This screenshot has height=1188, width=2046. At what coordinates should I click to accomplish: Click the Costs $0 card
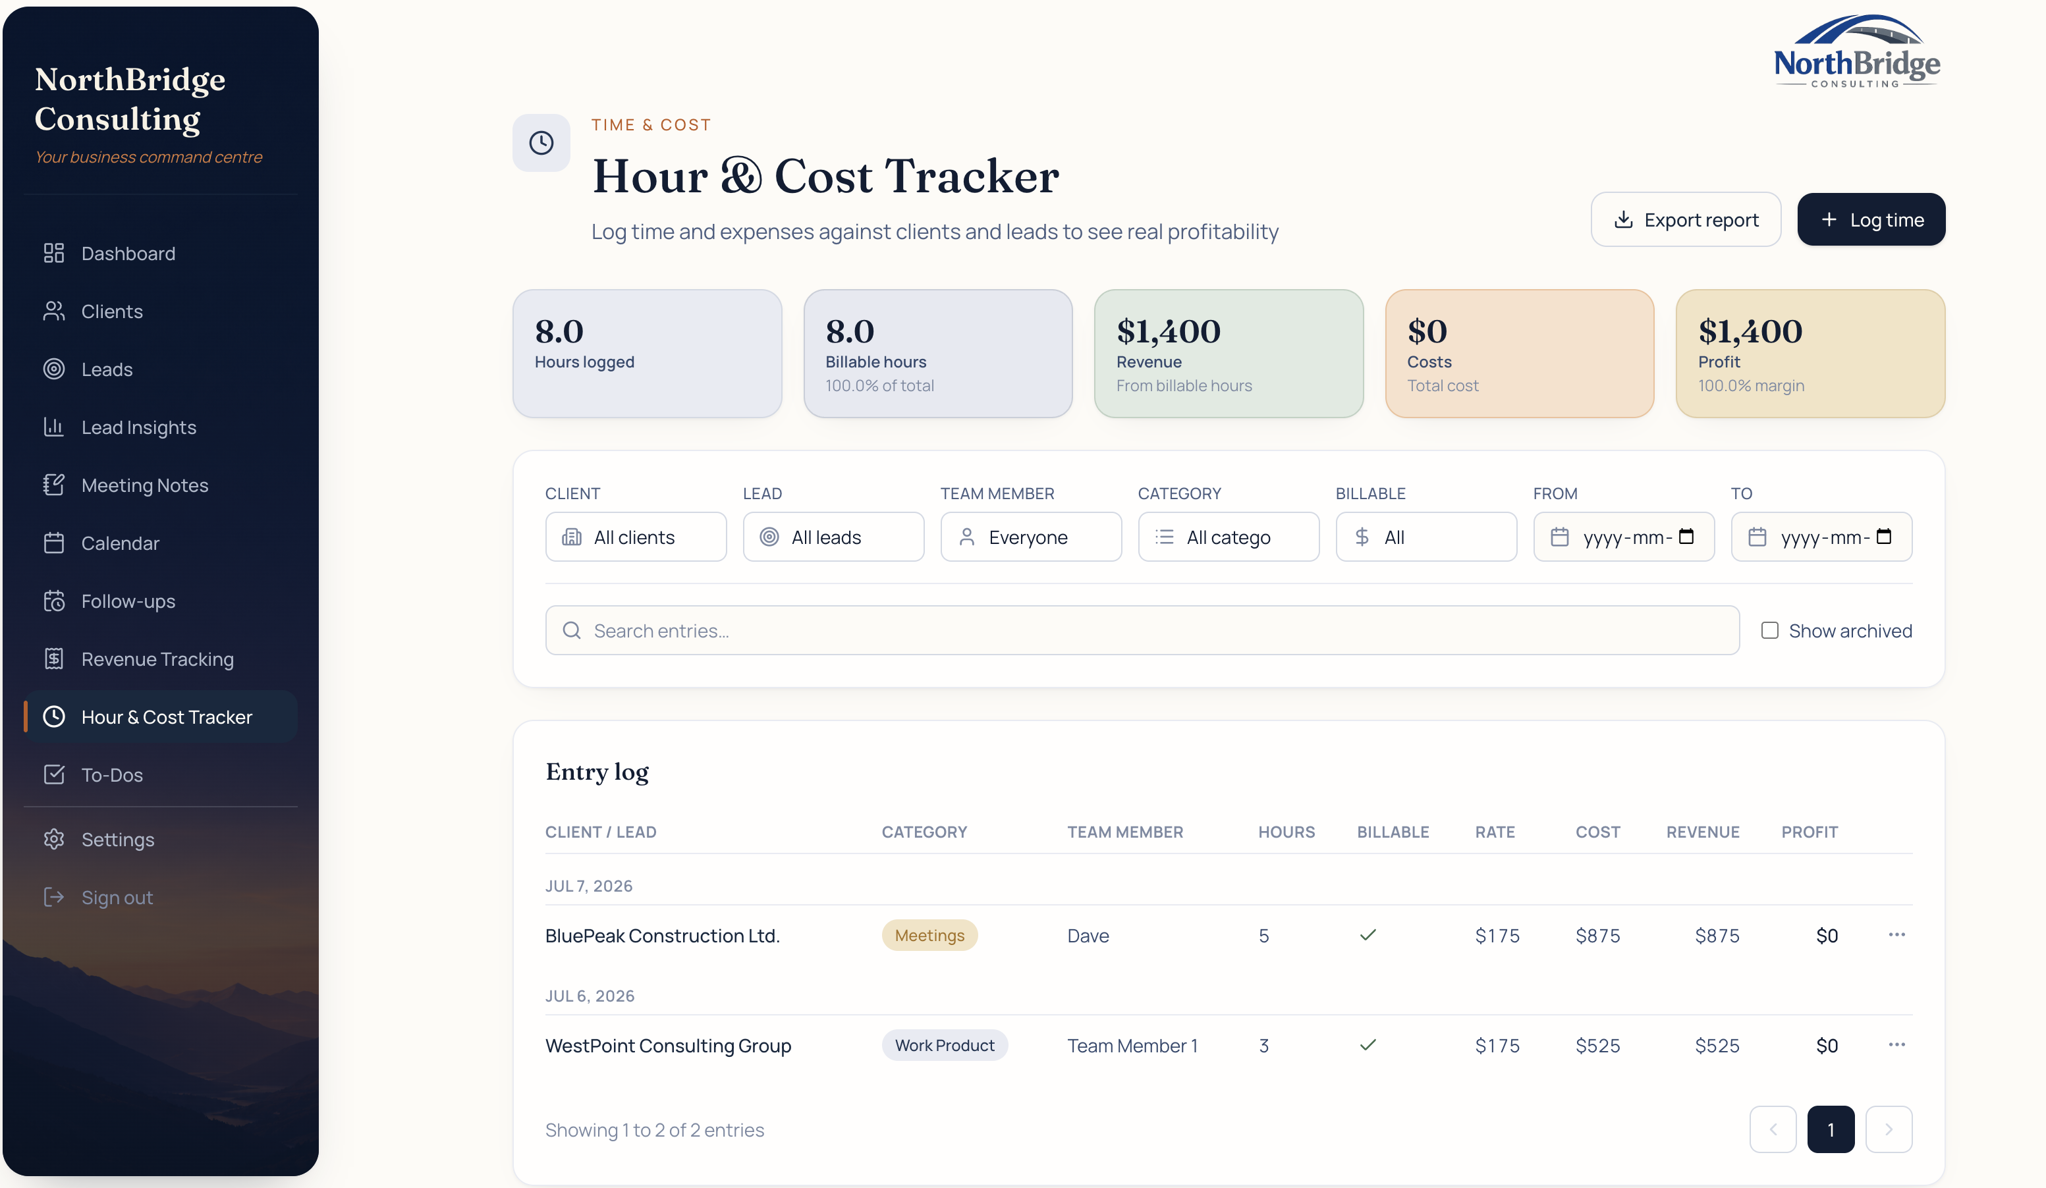click(1519, 354)
